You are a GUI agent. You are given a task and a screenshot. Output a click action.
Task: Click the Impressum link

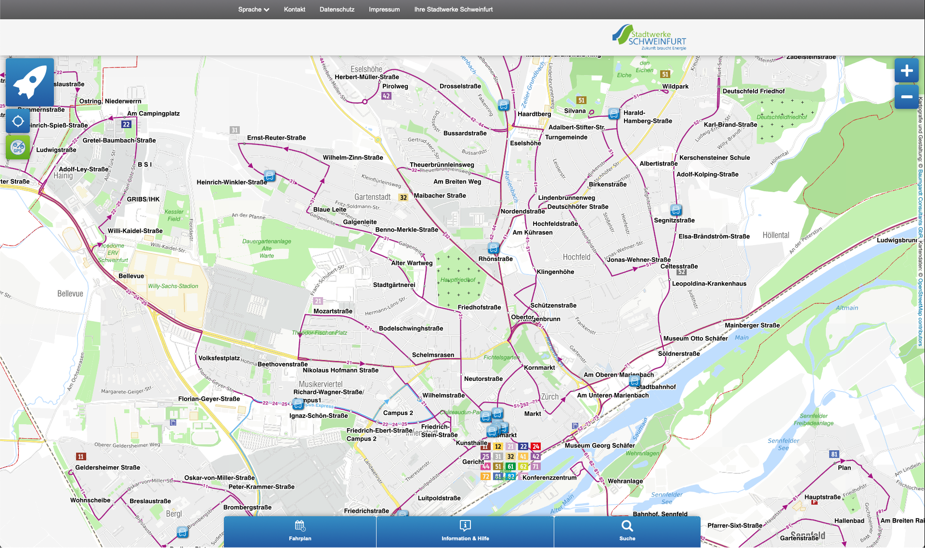click(x=384, y=9)
